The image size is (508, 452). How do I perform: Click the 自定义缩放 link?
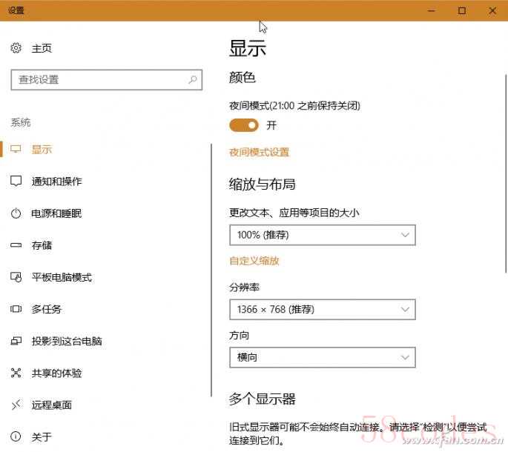click(x=254, y=261)
